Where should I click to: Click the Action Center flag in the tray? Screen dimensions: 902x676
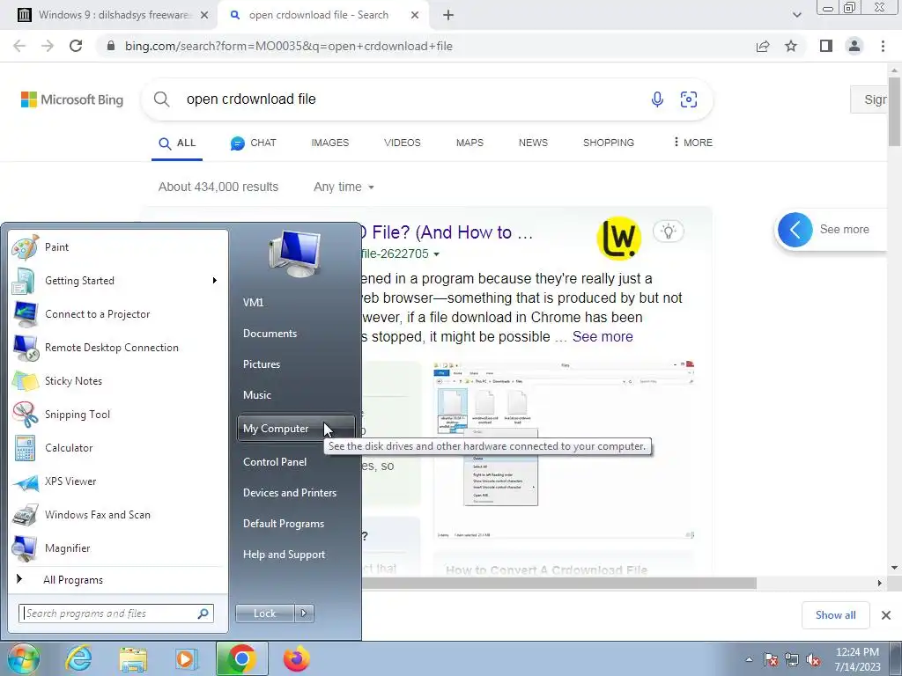coord(771,659)
